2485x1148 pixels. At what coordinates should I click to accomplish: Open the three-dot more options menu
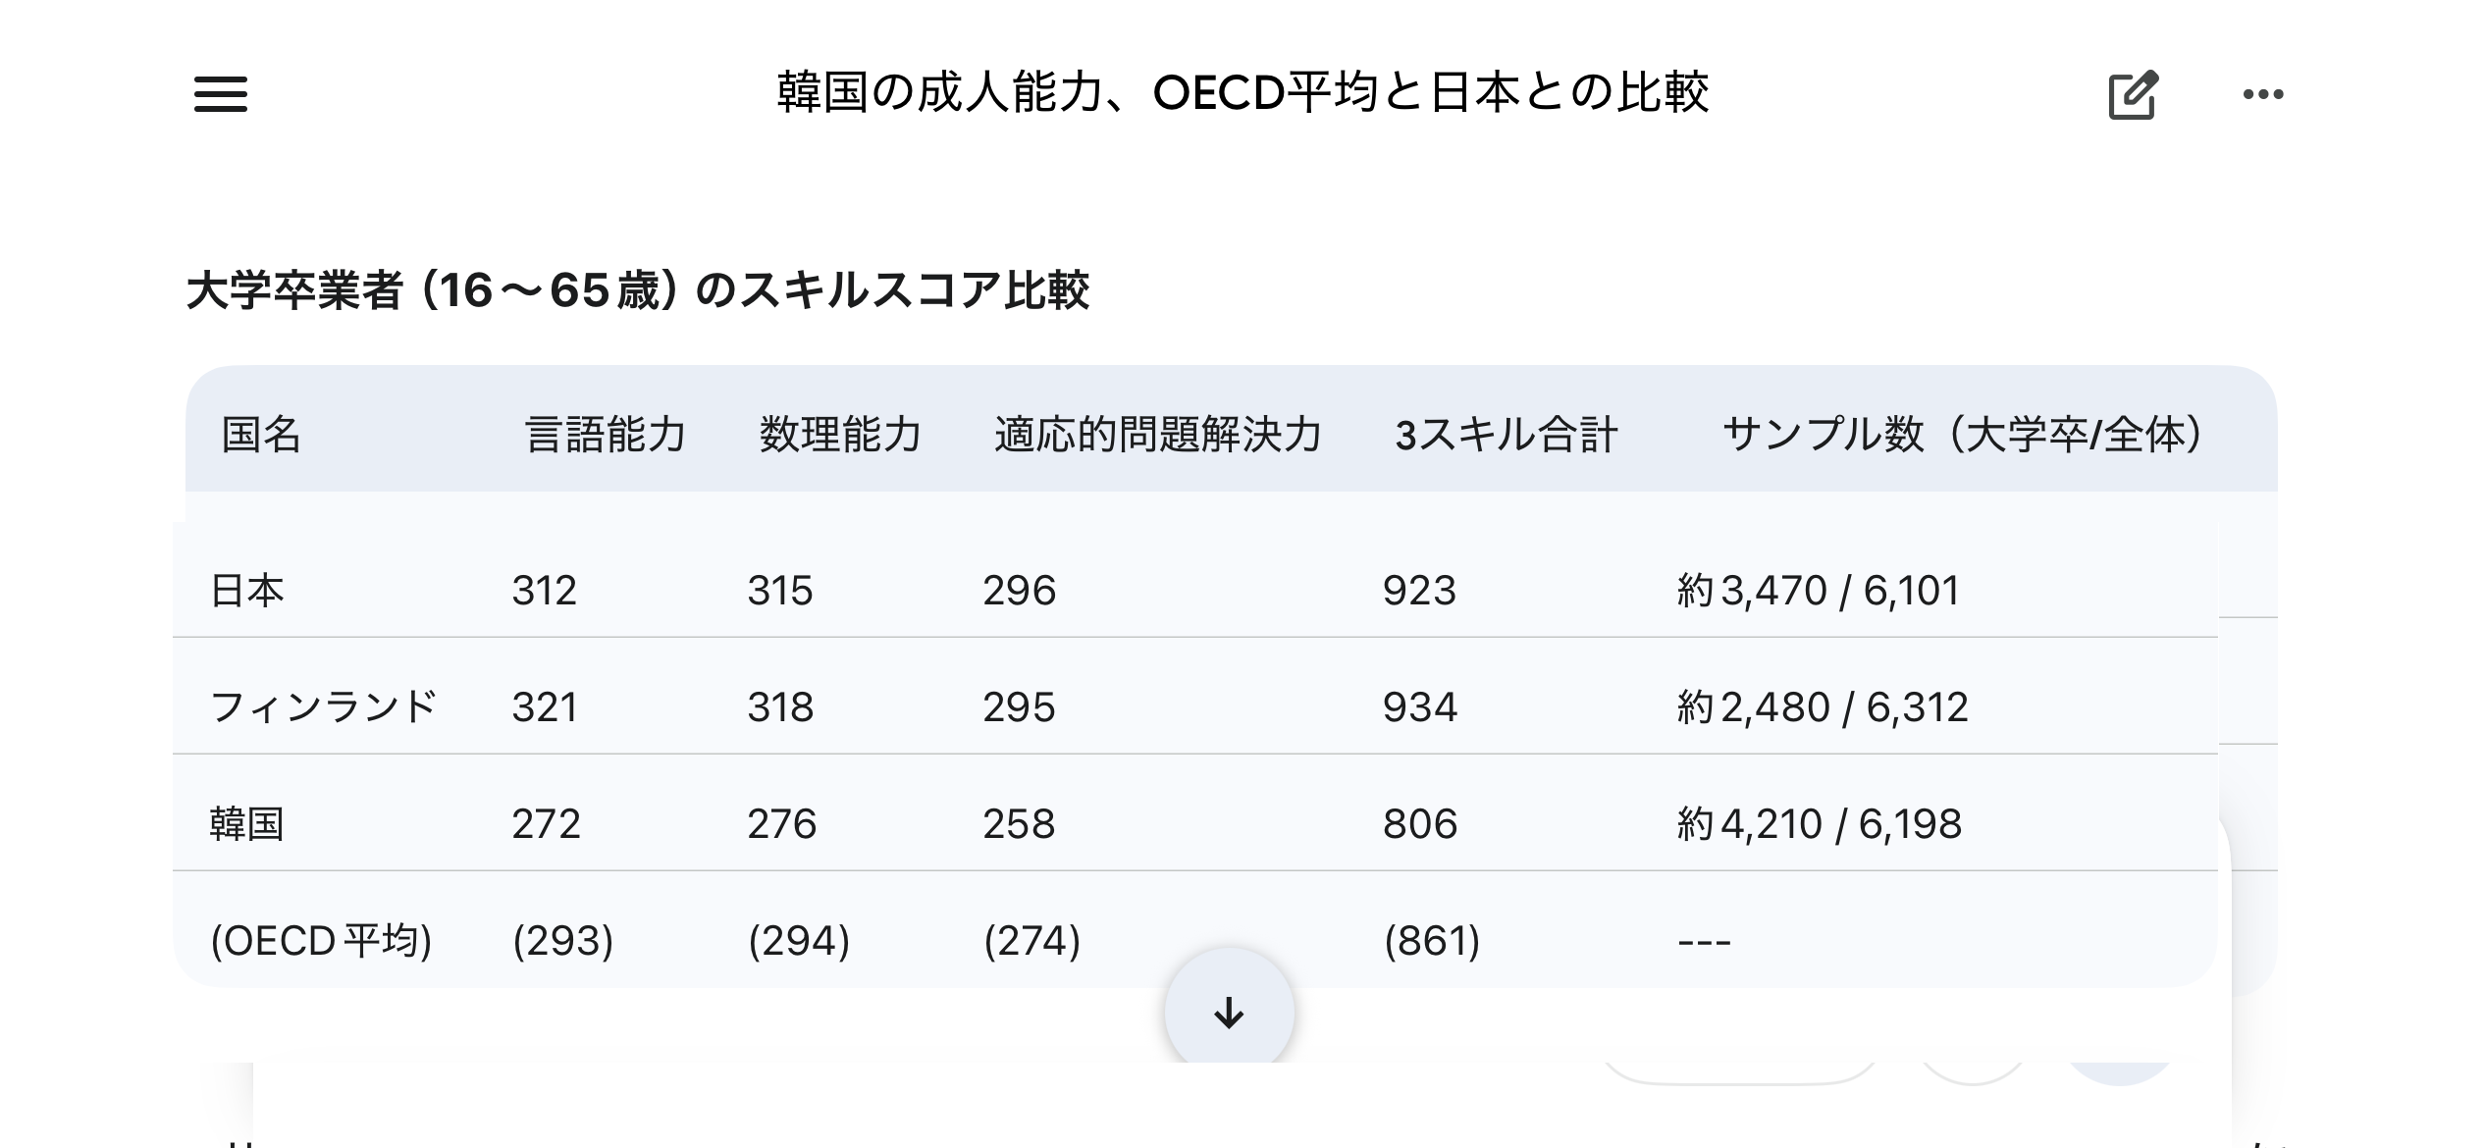pyautogui.click(x=2263, y=95)
